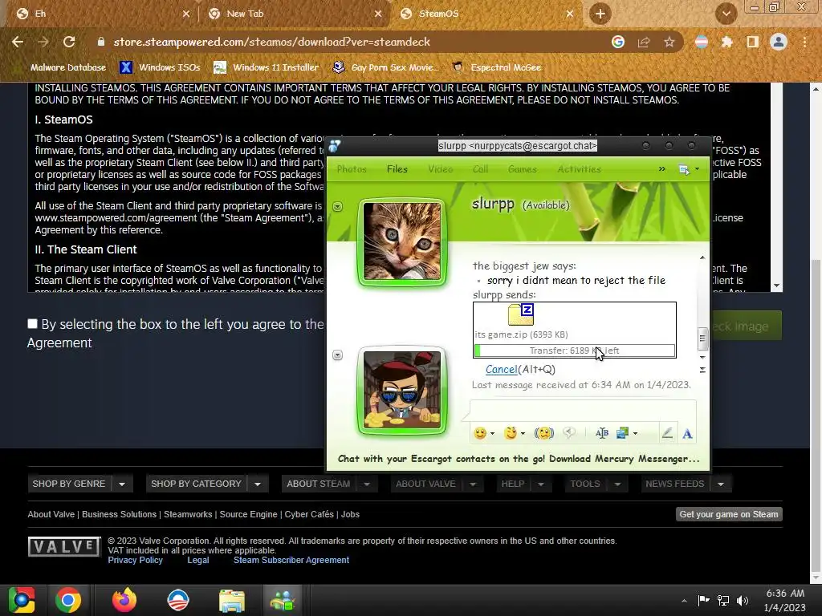This screenshot has height=616, width=822.
Task: Click the voice clip icon in chat toolbar
Action: point(569,433)
